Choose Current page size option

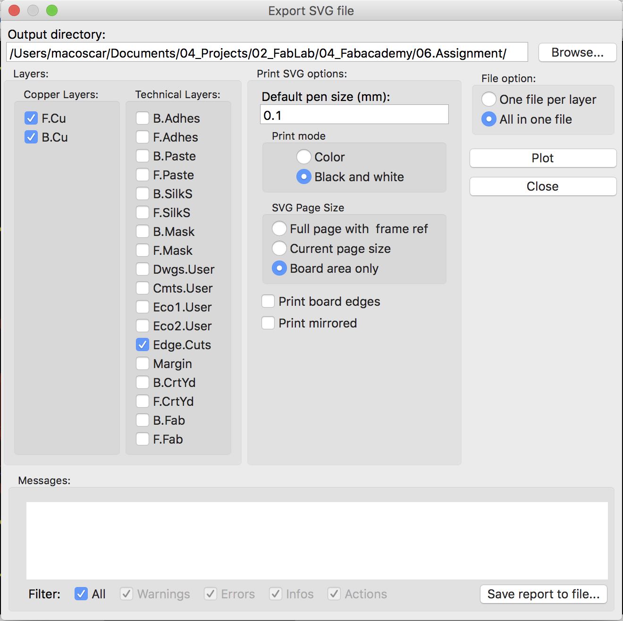click(x=279, y=248)
